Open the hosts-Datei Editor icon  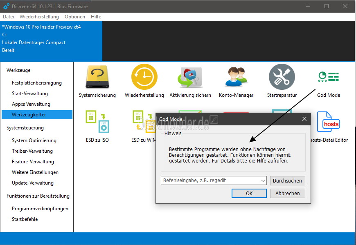click(329, 122)
